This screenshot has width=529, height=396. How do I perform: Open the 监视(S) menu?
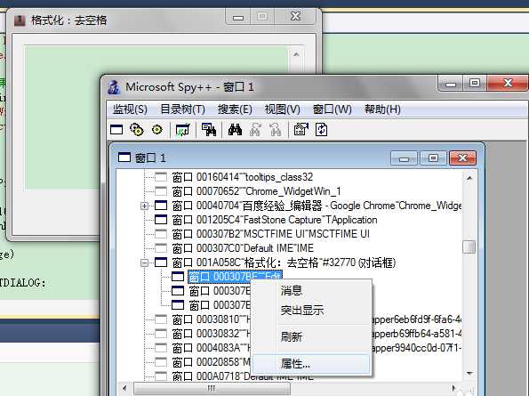tap(130, 109)
